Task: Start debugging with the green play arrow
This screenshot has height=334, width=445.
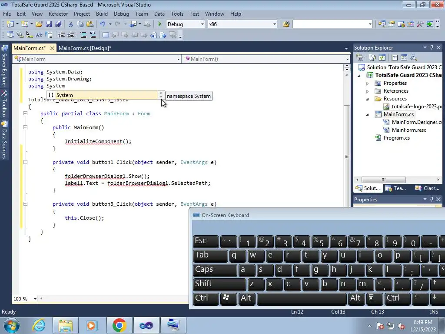Action: coord(159,24)
